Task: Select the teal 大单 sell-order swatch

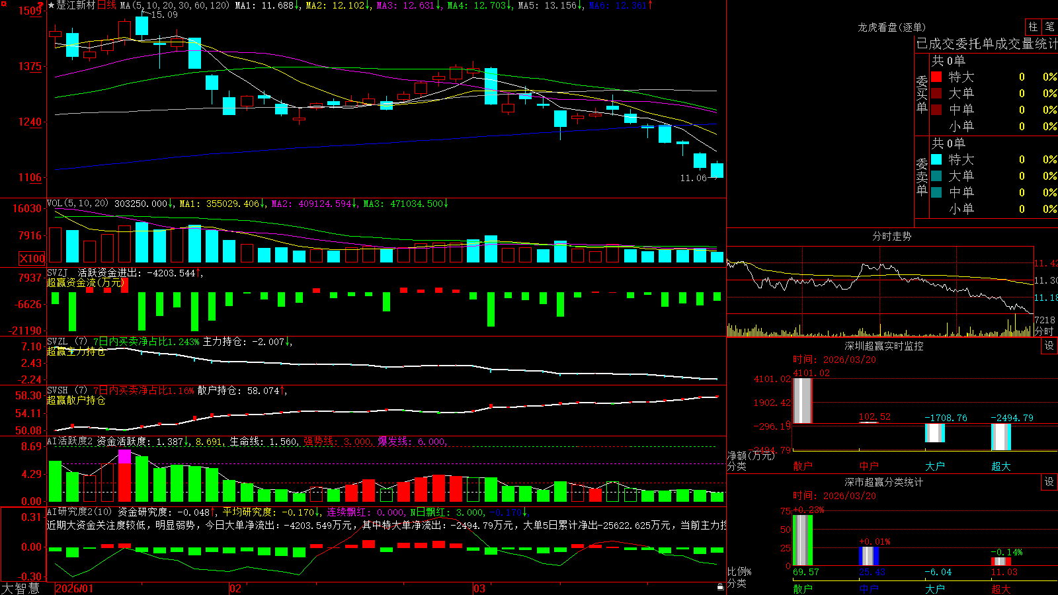Action: tap(936, 176)
